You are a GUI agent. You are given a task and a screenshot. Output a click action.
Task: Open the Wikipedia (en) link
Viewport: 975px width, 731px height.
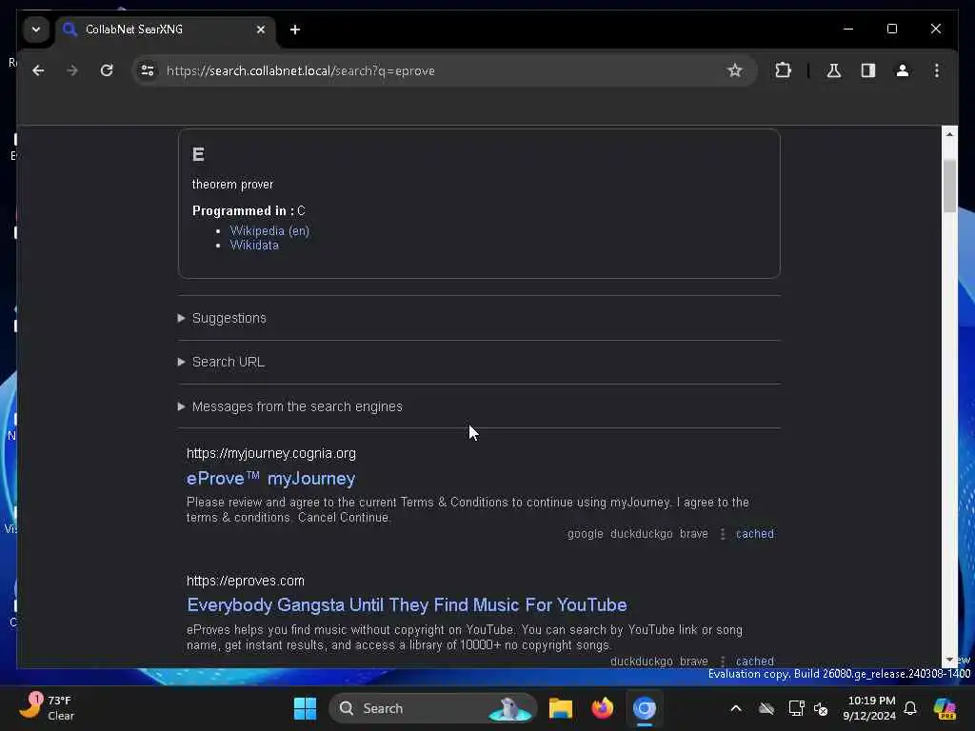269,230
